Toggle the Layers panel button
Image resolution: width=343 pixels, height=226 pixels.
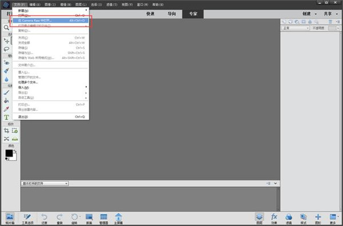point(259,219)
